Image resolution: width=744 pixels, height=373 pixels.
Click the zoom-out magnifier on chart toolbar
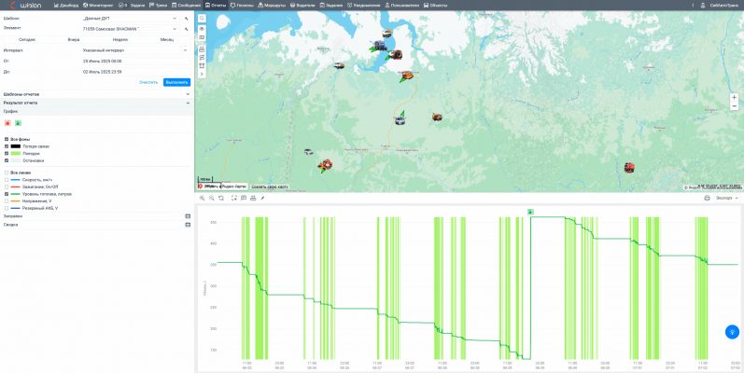[x=212, y=198]
